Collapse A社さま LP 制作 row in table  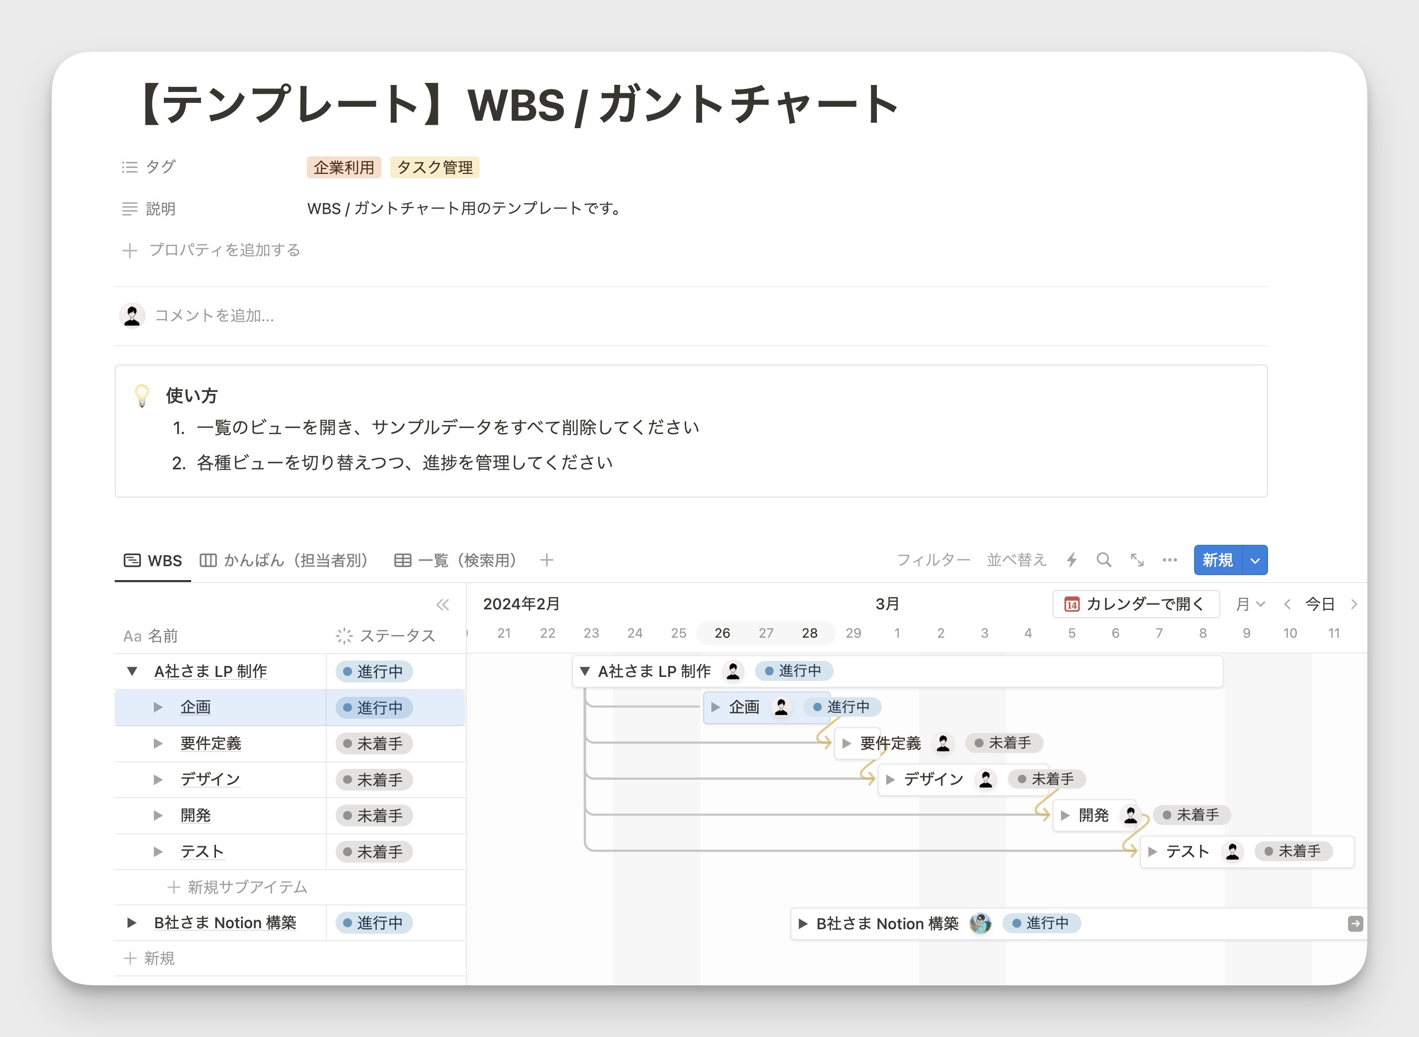pos(132,671)
